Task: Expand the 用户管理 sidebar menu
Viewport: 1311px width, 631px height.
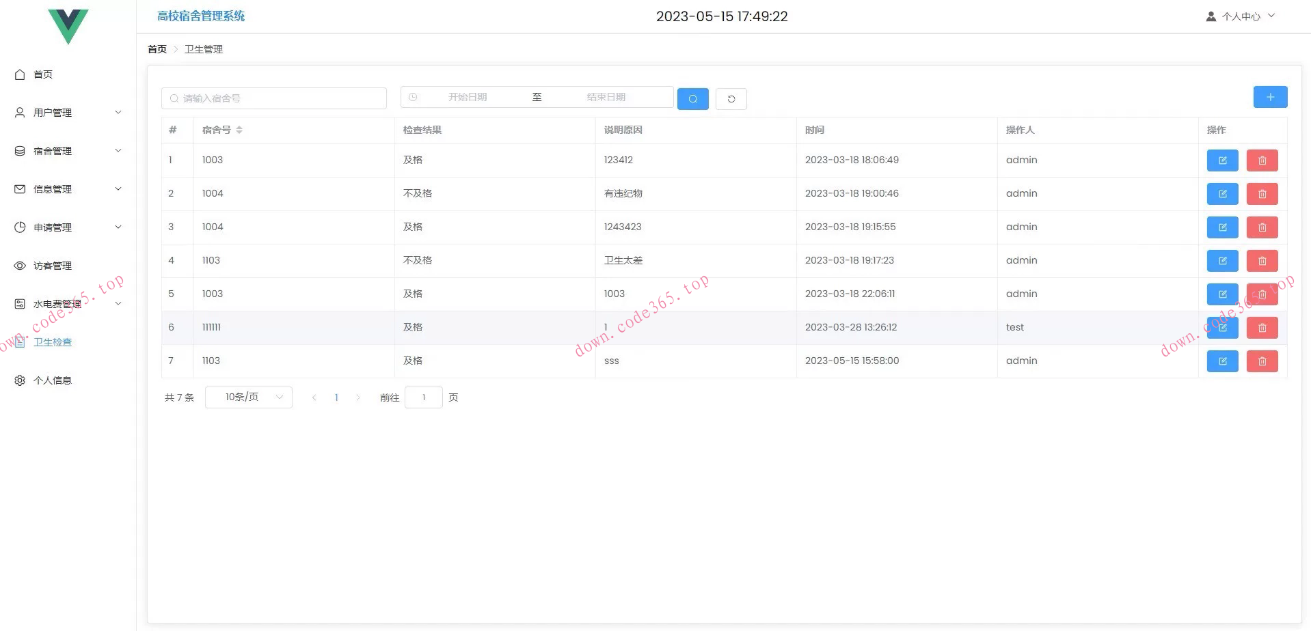Action: coord(68,113)
